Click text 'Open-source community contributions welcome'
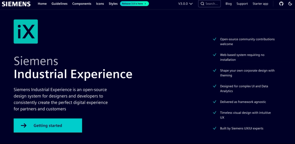This screenshot has width=295, height=144. click(x=247, y=42)
